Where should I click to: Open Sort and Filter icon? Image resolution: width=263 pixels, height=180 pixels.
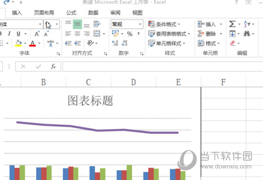click(x=247, y=24)
